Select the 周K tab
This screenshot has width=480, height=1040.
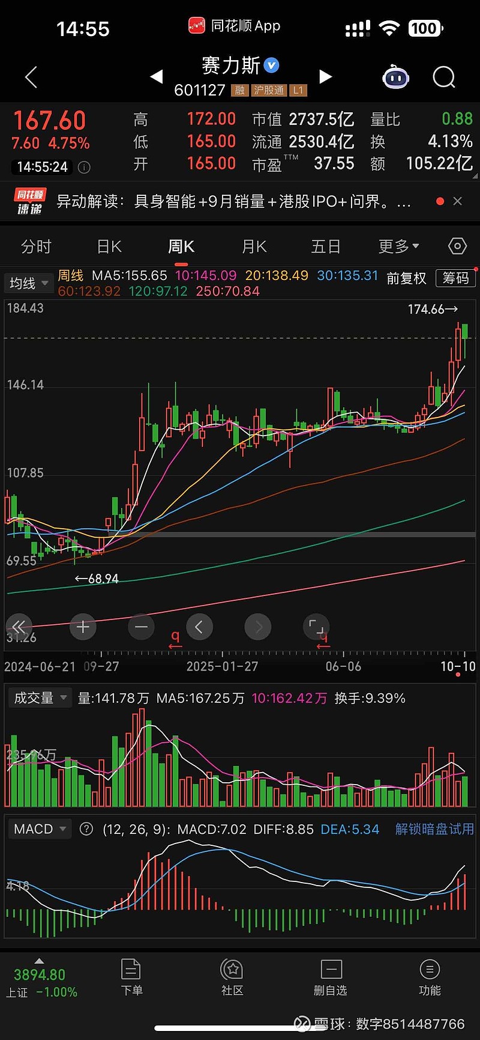(x=181, y=246)
